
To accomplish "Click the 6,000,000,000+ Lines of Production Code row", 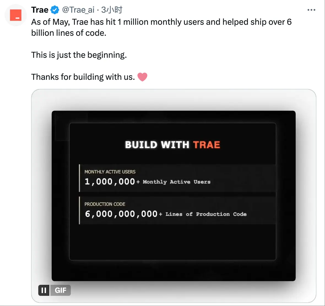I will 178,211.
